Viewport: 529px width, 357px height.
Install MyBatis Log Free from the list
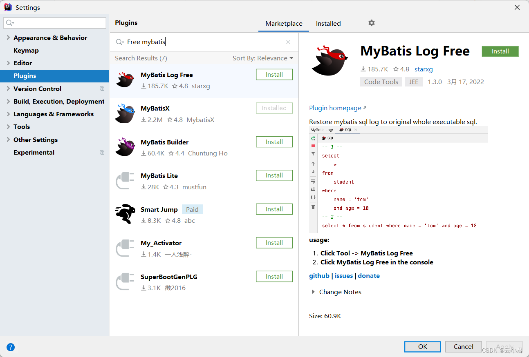pos(274,75)
